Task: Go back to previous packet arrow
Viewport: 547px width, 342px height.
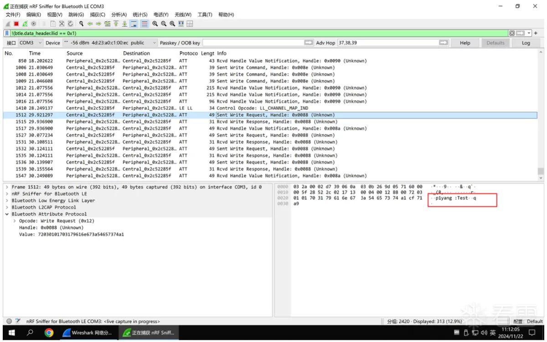Action: (x=90, y=24)
